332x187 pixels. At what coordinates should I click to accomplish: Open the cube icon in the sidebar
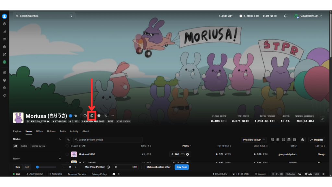point(5,47)
